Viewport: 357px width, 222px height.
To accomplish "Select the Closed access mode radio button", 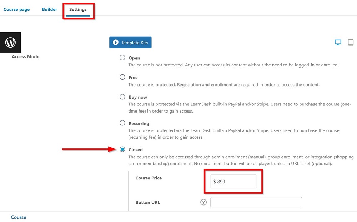I will pos(122,149).
